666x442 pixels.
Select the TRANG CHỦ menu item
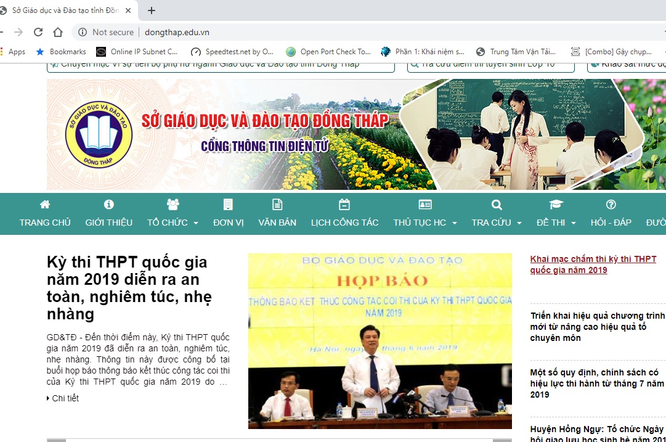tap(44, 223)
